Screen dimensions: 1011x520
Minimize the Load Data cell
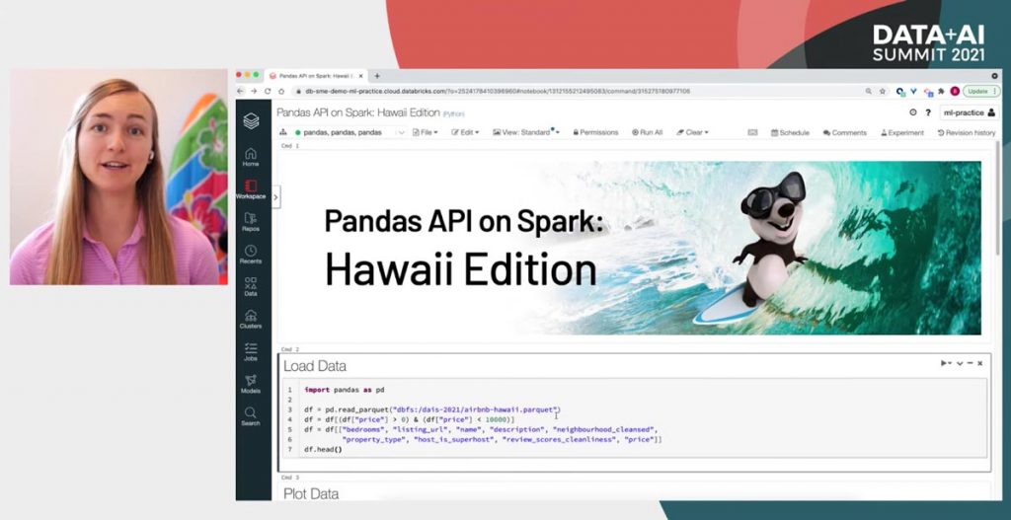pos(970,363)
